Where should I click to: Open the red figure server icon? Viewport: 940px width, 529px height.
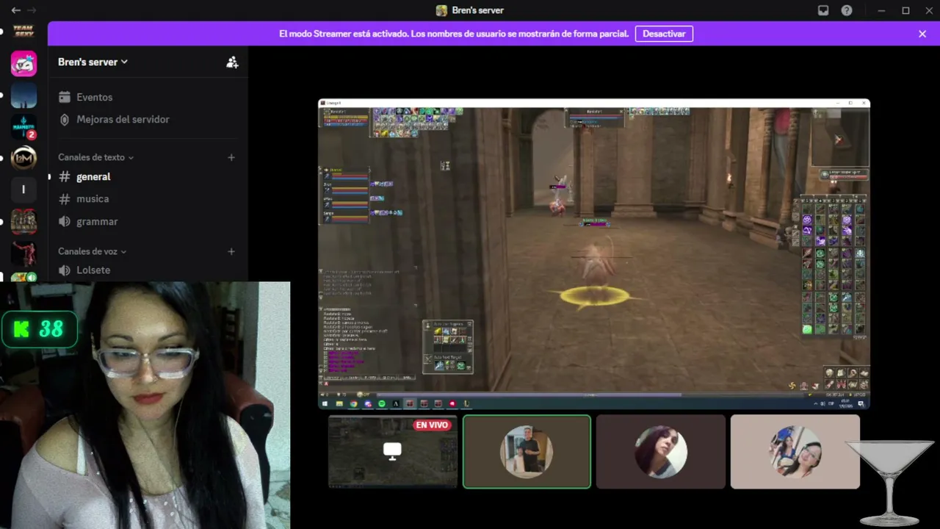point(23,253)
